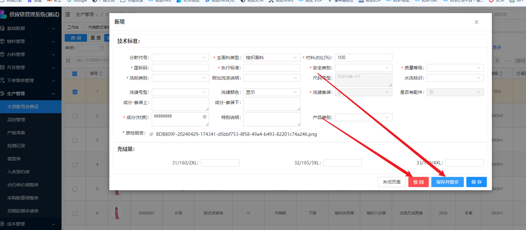
Task: Click the 保存并提交 button
Action: point(447,182)
